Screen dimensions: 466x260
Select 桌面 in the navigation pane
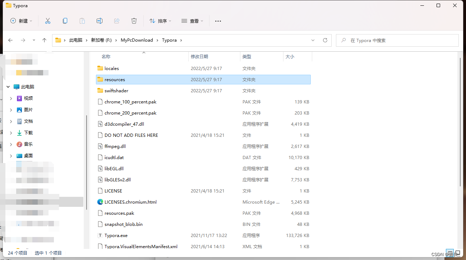coord(28,156)
